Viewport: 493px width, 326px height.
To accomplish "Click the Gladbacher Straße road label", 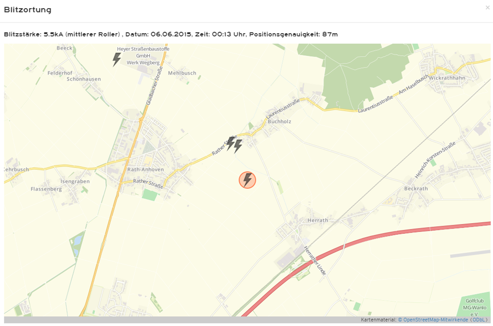I will tap(155, 85).
